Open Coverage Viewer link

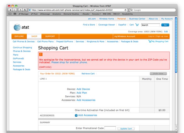click(106, 25)
